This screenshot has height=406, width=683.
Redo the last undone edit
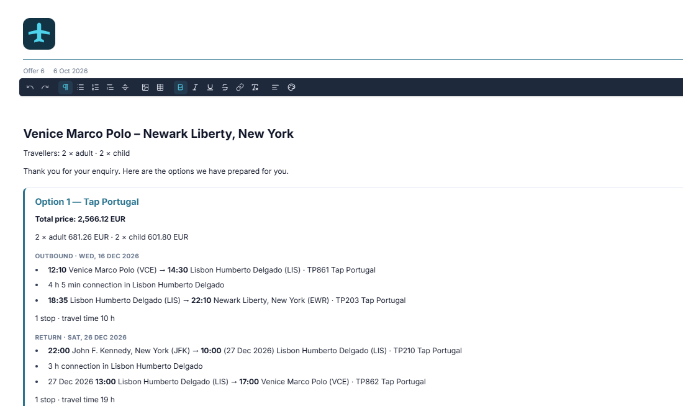pyautogui.click(x=45, y=87)
